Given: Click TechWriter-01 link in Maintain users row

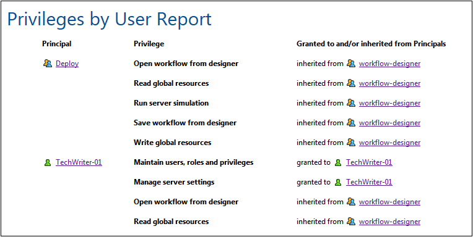Looking at the screenshot, I should [x=369, y=162].
